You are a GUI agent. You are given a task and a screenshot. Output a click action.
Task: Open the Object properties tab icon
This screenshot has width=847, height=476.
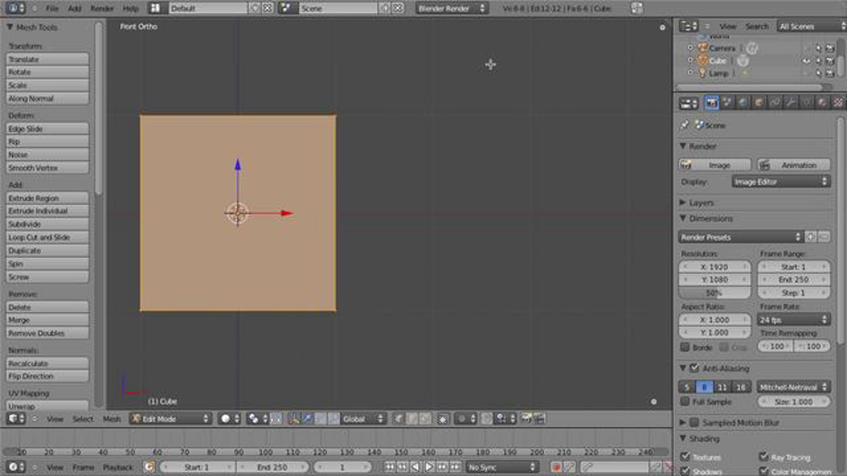[758, 103]
